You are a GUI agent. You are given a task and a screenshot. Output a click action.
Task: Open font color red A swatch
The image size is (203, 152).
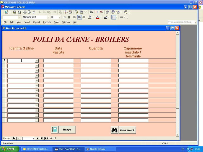point(98,17)
